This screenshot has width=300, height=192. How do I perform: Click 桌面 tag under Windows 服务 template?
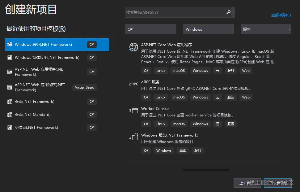pos(183,151)
